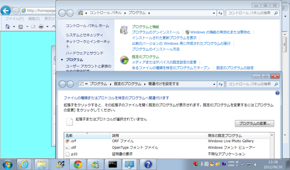This screenshot has width=290, height=170.
Task: Click プログラムの変更 button
Action: [x=254, y=124]
